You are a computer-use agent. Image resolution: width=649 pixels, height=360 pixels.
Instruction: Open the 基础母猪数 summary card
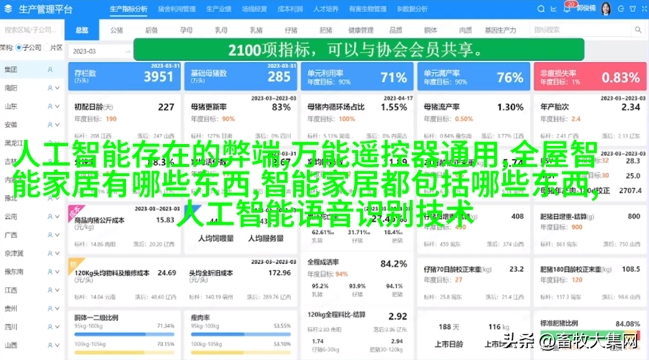(x=240, y=76)
